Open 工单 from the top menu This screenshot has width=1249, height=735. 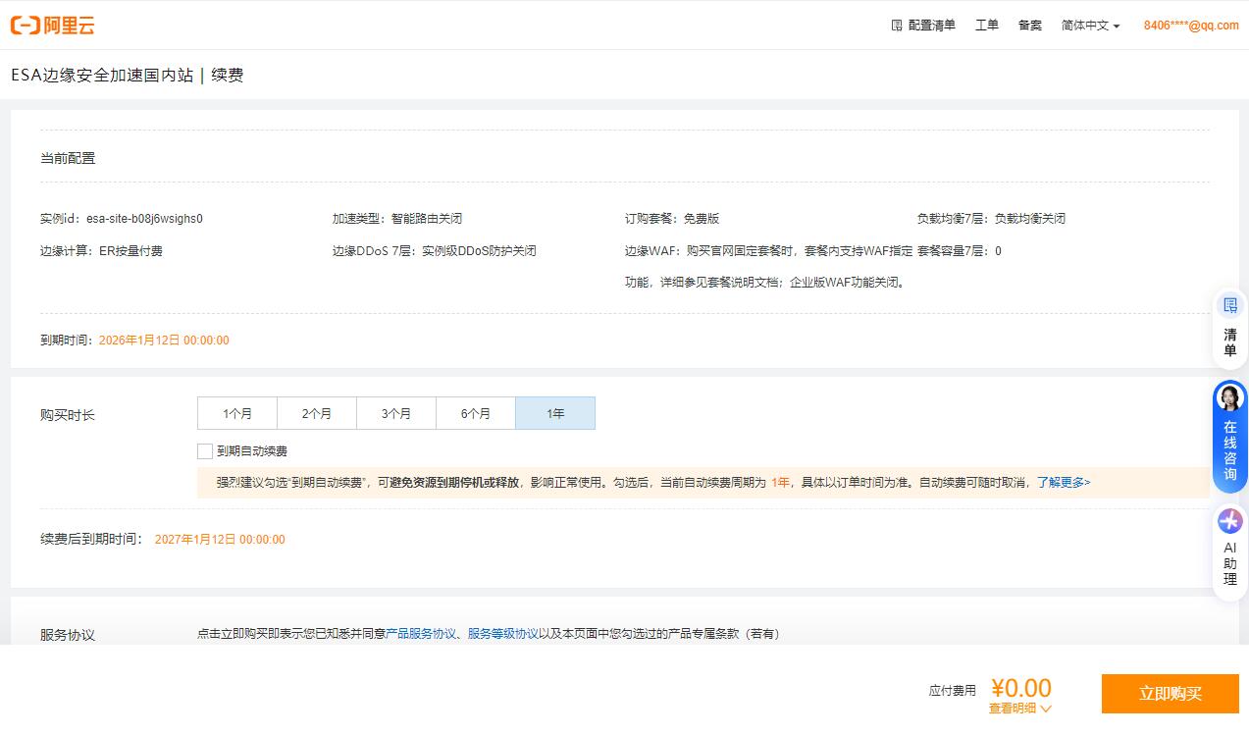pos(986,26)
